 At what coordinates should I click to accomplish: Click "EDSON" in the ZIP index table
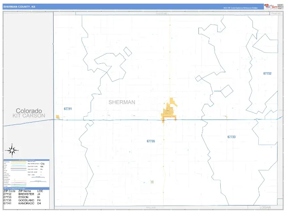click(23, 197)
